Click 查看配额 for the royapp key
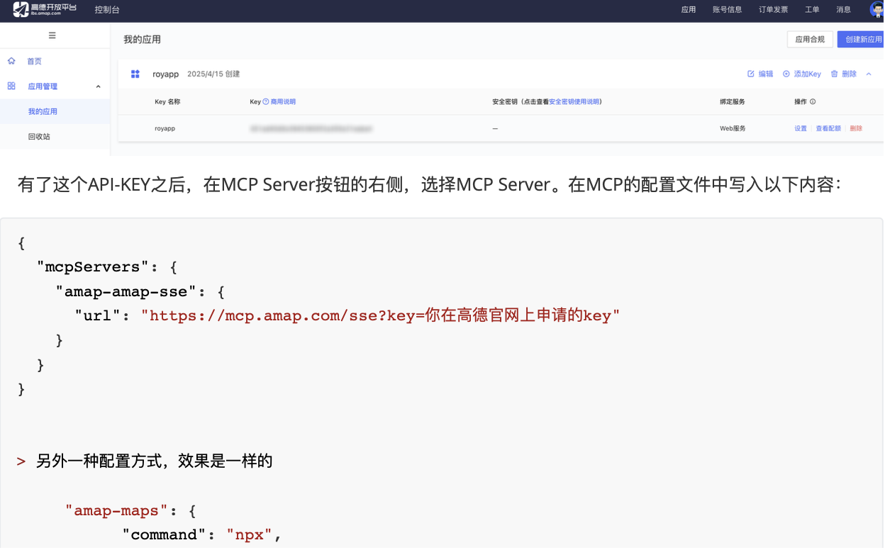The image size is (885, 550). [828, 128]
